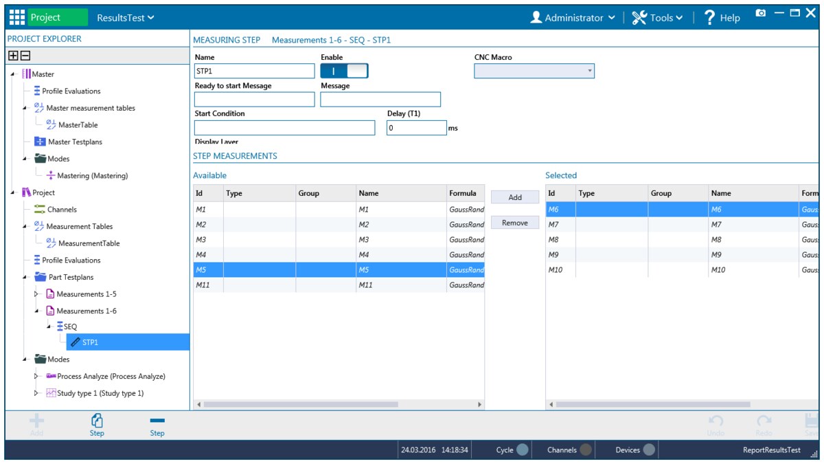Open the ResultsTest project dropdown
Screen dimensions: 824x464
(126, 18)
